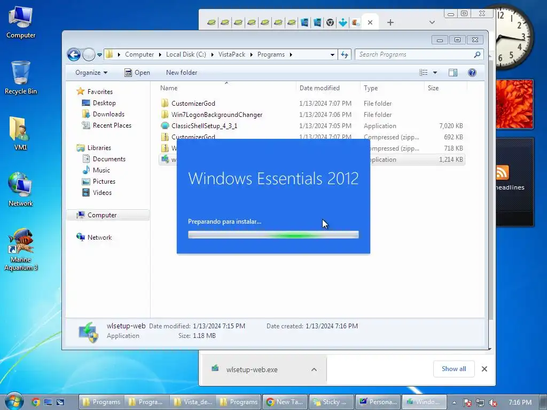Viewport: 547px width, 410px height.
Task: Expand breadcrumb arrow after Computer
Action: tap(160, 54)
